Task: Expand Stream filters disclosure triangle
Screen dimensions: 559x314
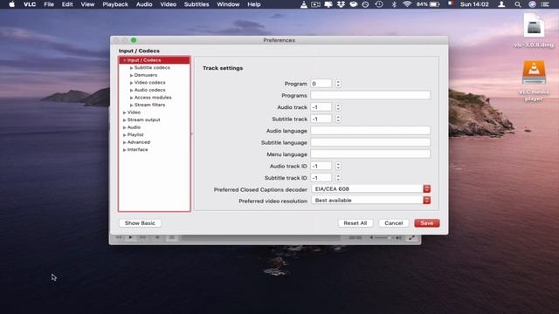Action: pos(131,105)
